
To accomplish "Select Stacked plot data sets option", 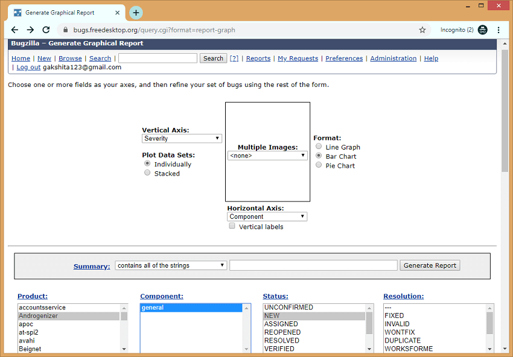I will (147, 172).
